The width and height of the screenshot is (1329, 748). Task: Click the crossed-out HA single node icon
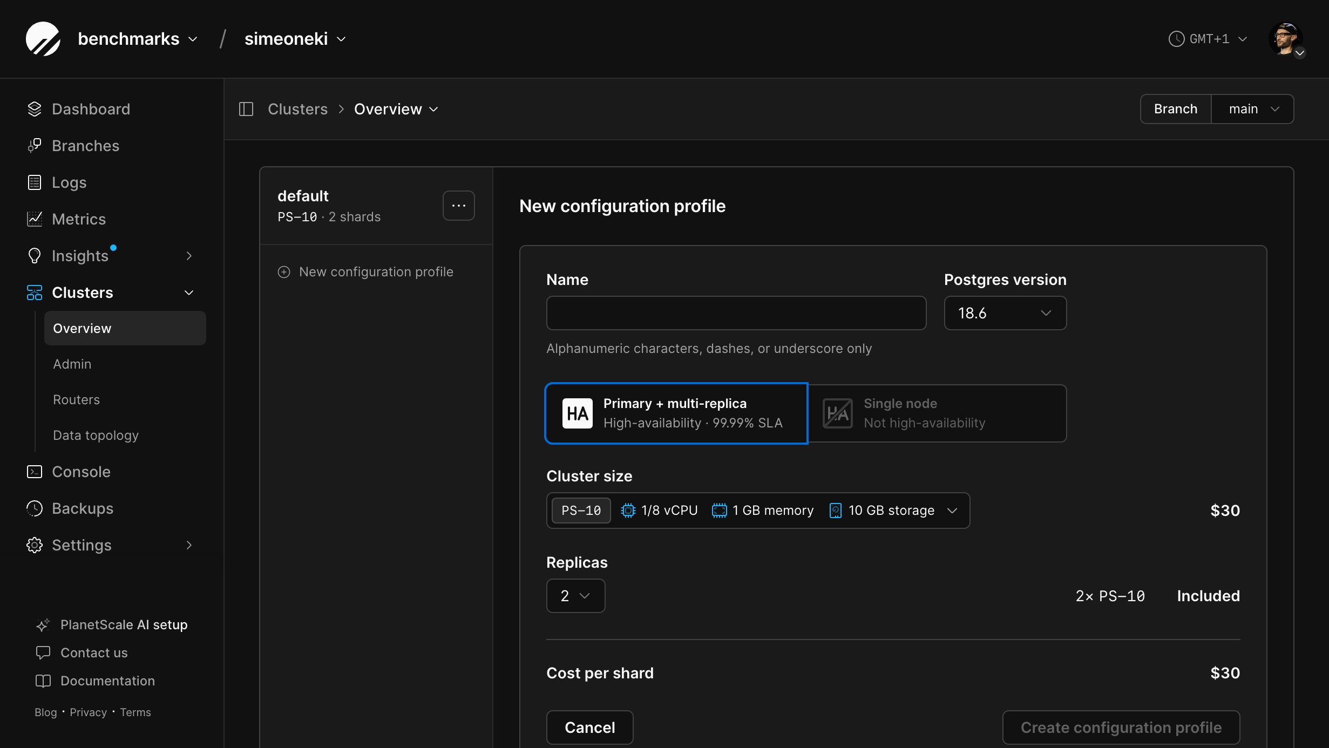(838, 413)
